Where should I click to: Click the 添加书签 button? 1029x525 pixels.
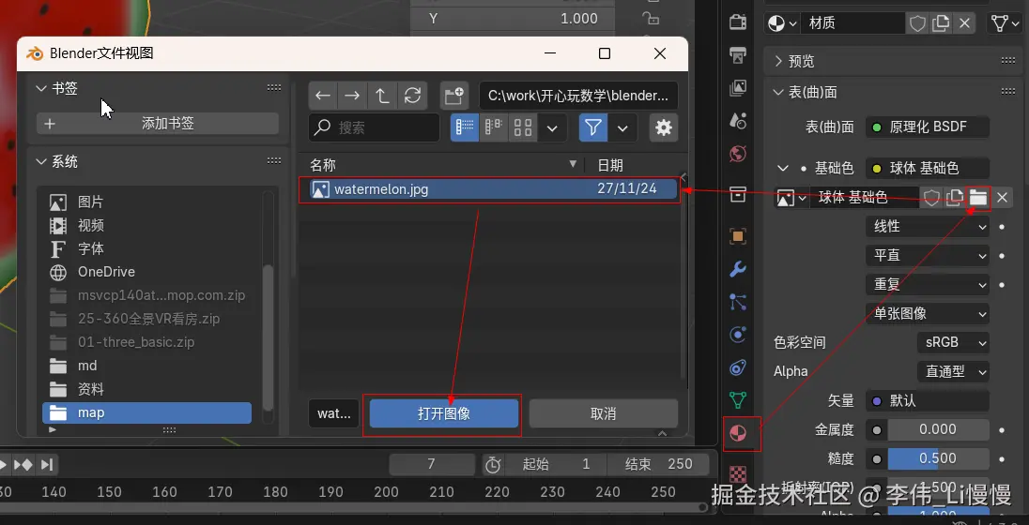click(158, 123)
